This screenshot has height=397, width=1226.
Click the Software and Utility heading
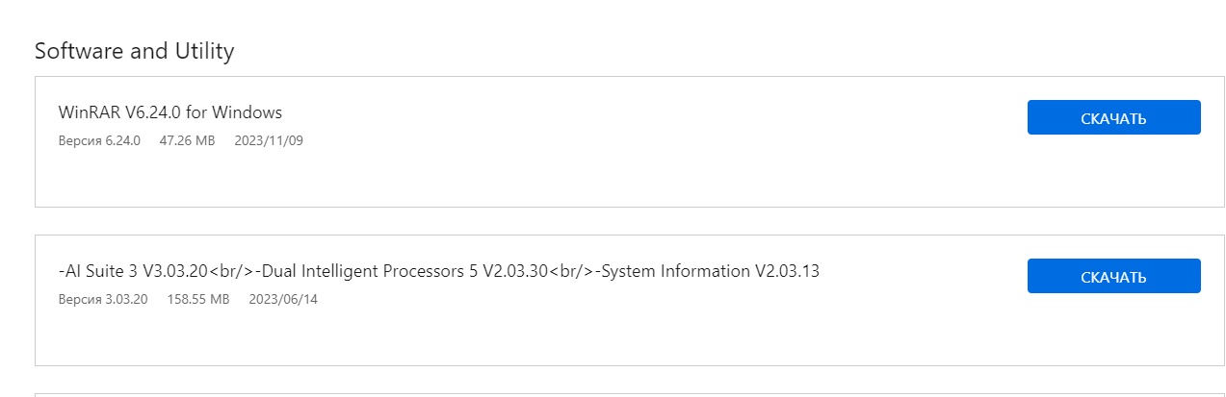134,51
